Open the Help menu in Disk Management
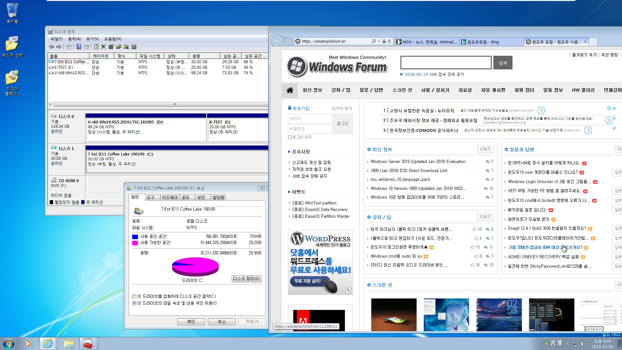 [113, 39]
